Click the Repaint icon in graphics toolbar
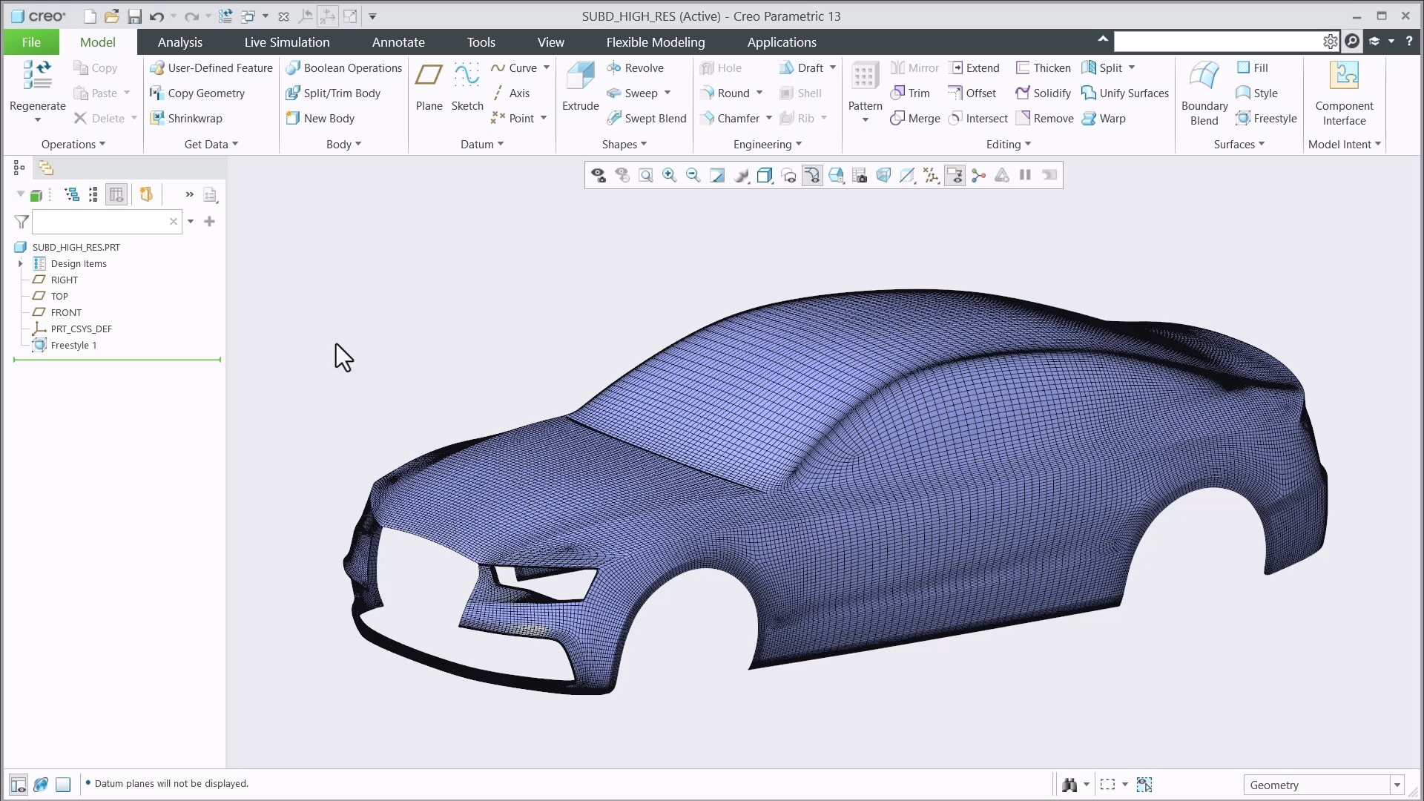Screen dimensions: 1424x801 [x=717, y=176]
